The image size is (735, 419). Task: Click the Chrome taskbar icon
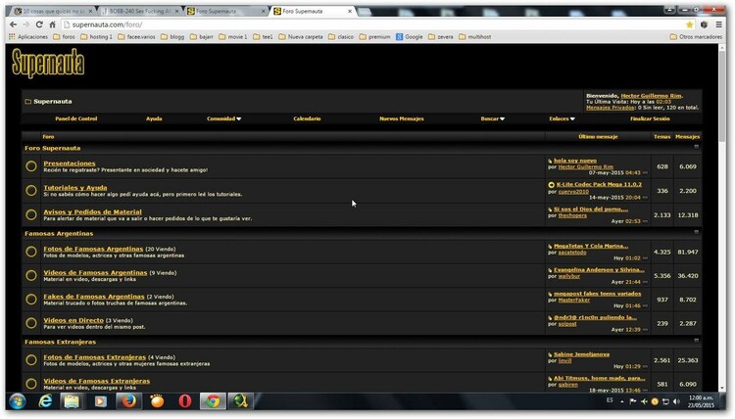pos(213,401)
